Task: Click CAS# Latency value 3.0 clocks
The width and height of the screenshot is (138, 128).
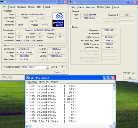Action: pos(109,37)
